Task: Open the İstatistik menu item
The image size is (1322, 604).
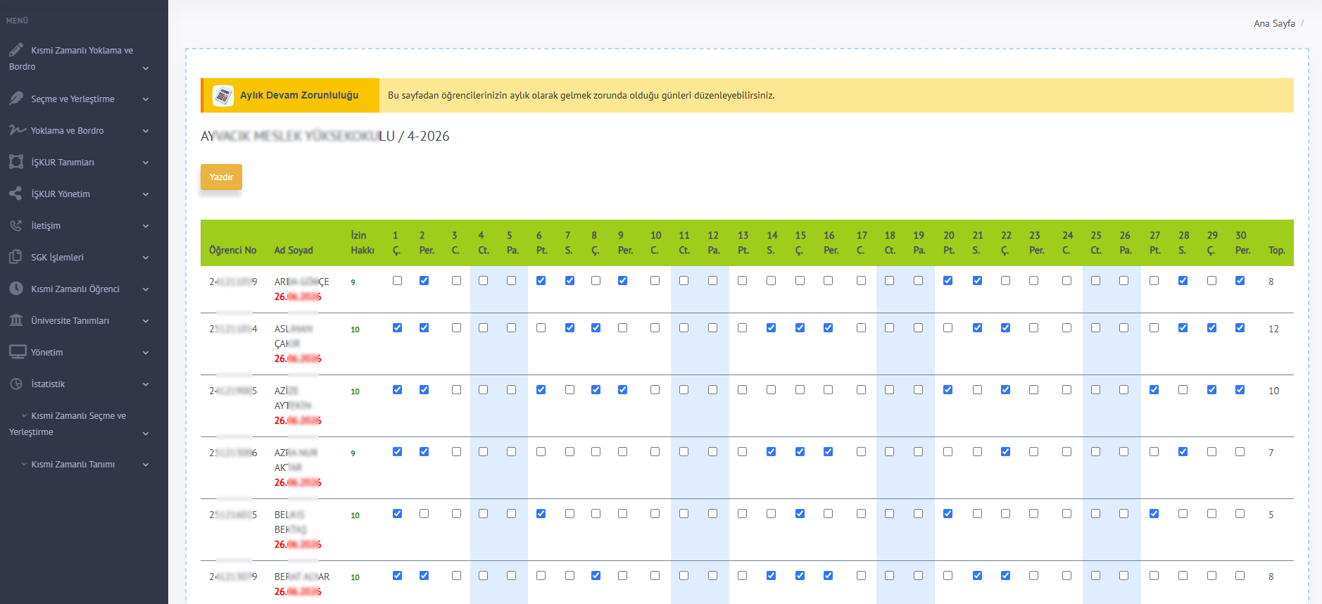Action: tap(84, 384)
